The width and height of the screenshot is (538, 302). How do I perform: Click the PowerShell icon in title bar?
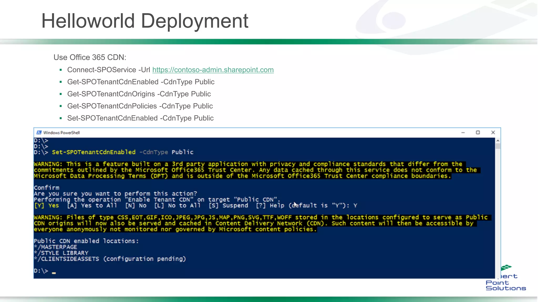tap(39, 133)
